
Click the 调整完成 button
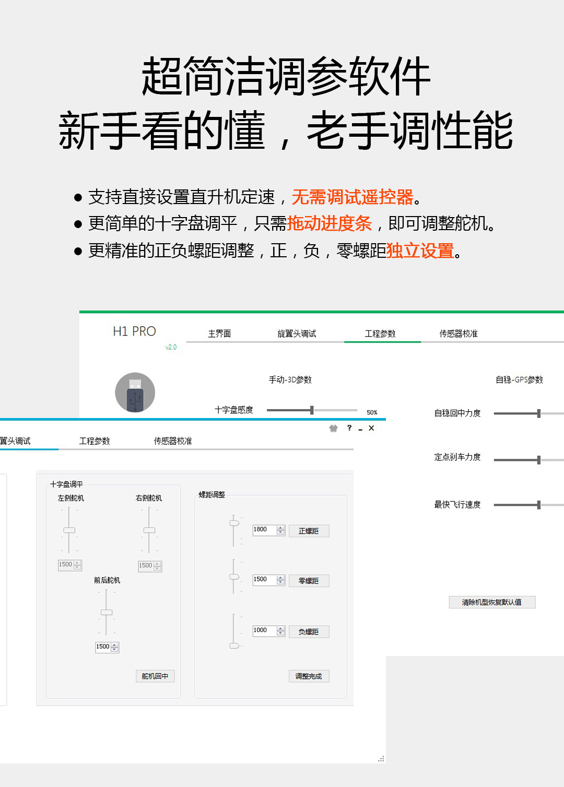tap(309, 676)
